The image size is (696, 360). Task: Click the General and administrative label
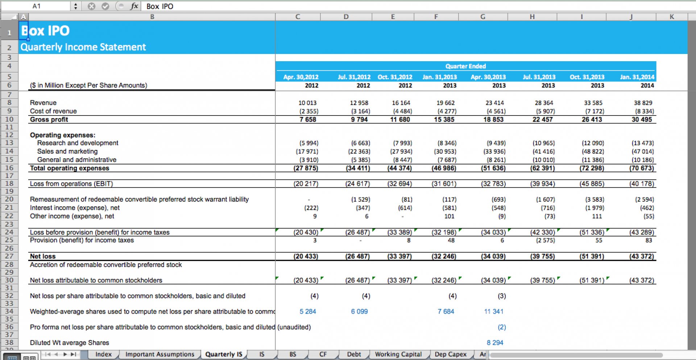click(x=77, y=160)
